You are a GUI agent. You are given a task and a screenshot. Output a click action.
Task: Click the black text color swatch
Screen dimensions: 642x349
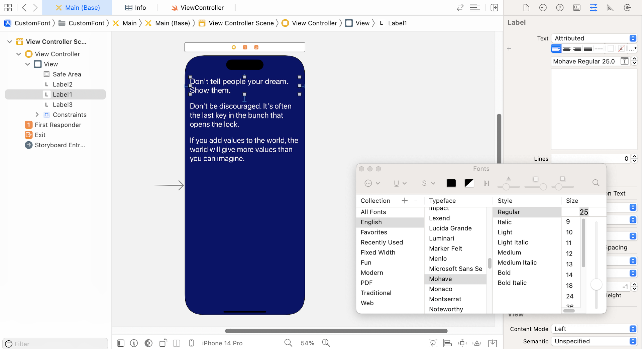coord(451,183)
